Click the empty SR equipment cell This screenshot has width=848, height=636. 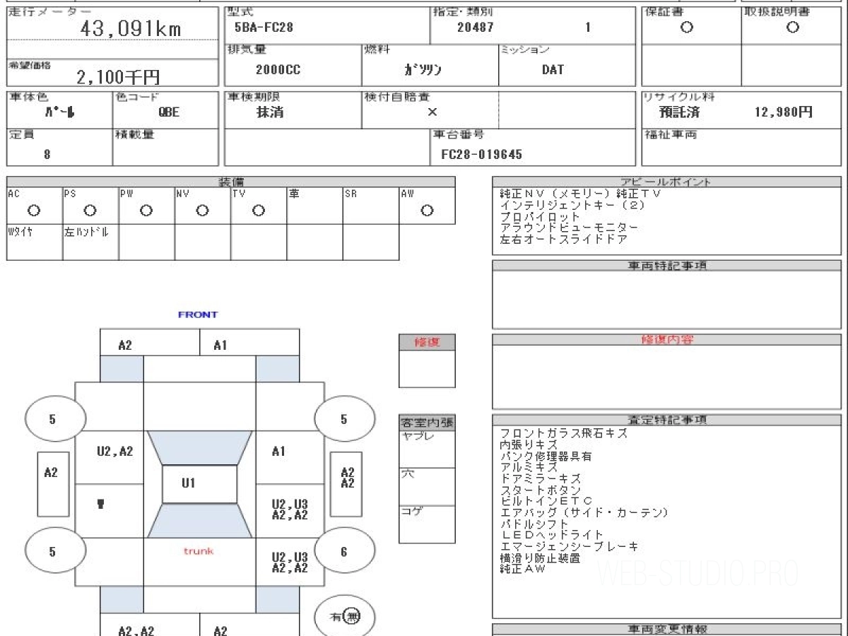371,206
